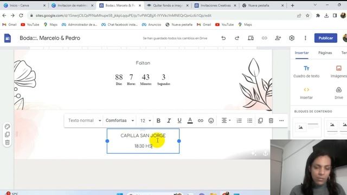The height and width of the screenshot is (195, 347).
Task: Switch to the Quitar fondo a imagen tab
Action: point(168,5)
